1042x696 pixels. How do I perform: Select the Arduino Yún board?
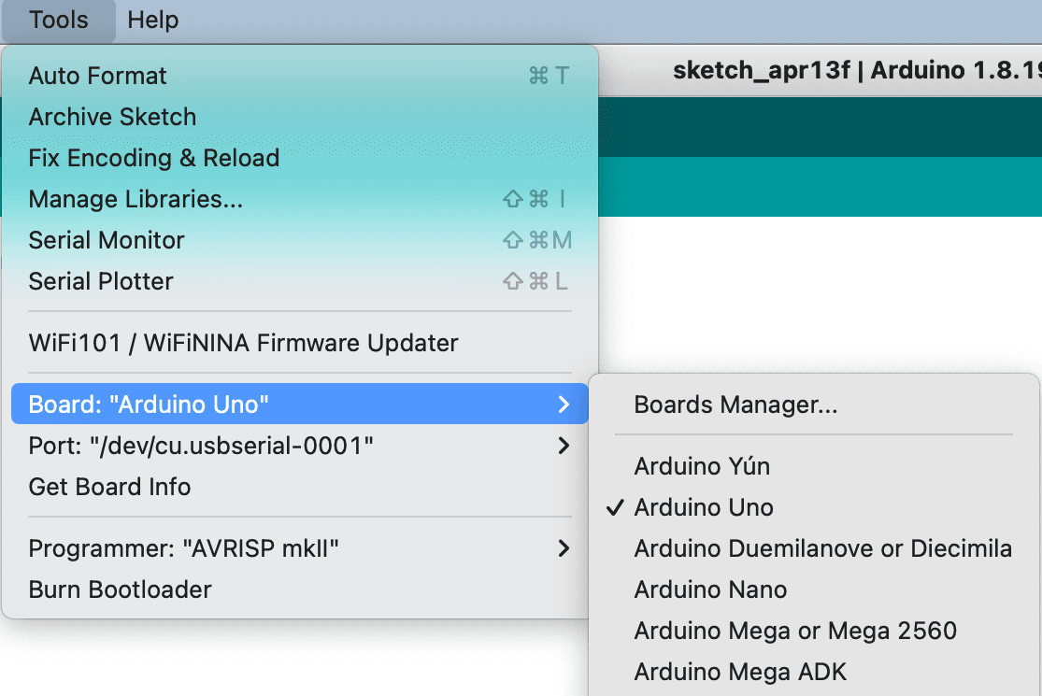(813, 466)
